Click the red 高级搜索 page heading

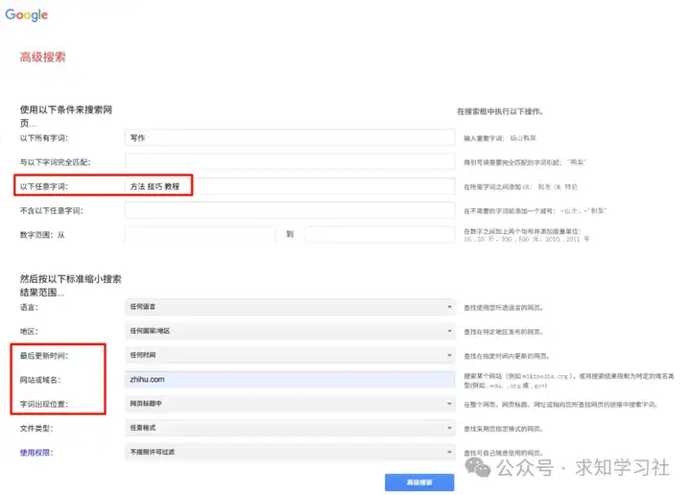click(x=43, y=58)
